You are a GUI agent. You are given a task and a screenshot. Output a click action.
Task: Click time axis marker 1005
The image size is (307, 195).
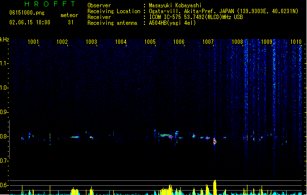tap(150, 42)
